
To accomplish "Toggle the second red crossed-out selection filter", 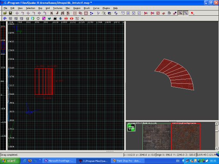I will (152, 13).
